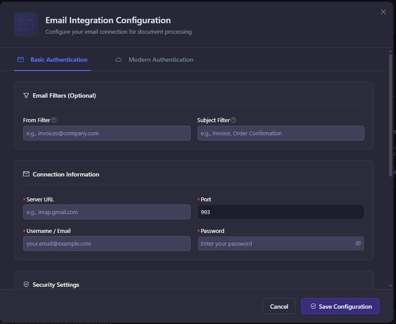Close the Email Integration Configuration dialog

383,12
